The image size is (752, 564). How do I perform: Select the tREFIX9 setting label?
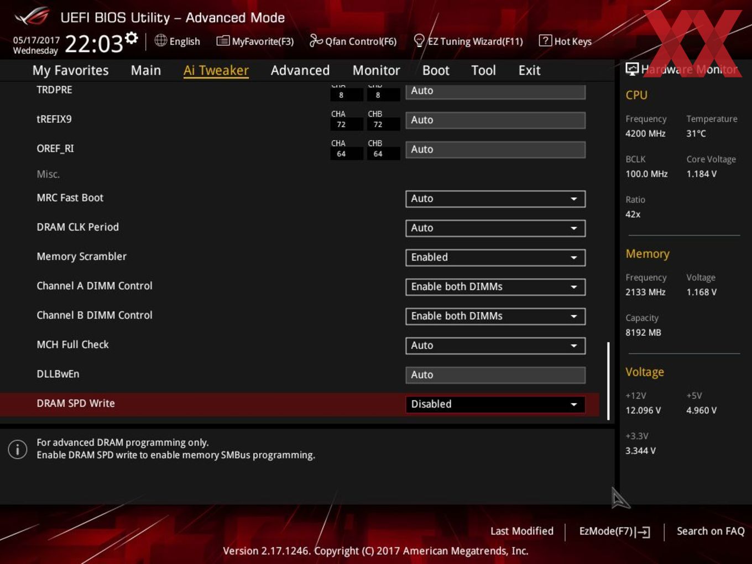(54, 119)
